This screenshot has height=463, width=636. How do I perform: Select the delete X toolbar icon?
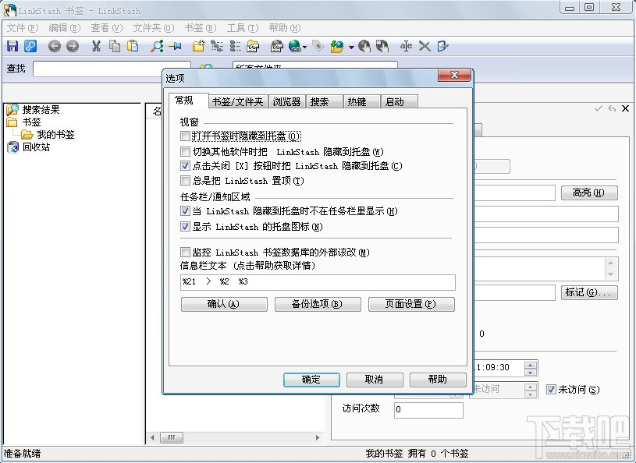point(424,45)
